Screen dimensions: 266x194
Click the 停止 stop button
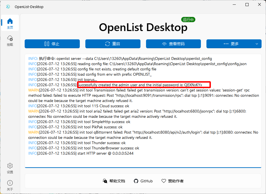click(52, 44)
